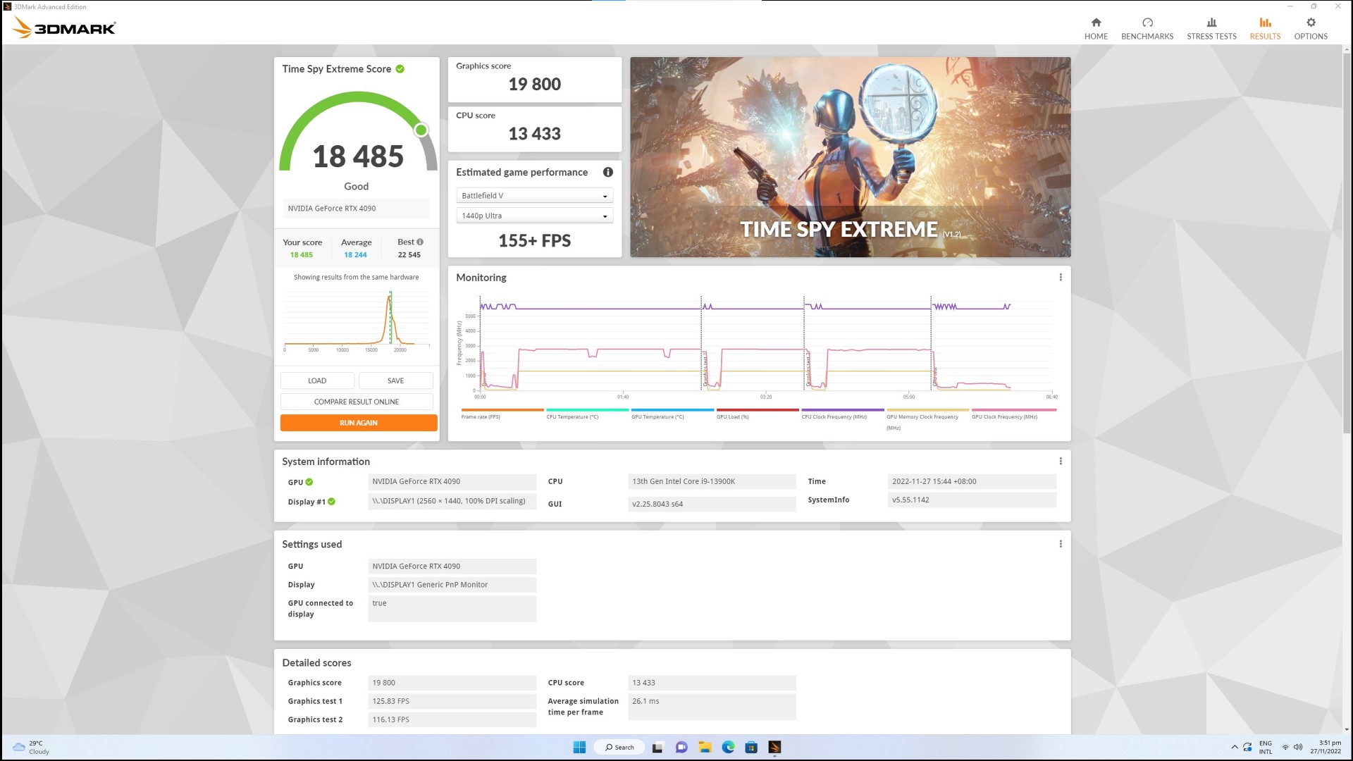1353x761 pixels.
Task: Open the OPTIONS tab
Action: (1311, 29)
